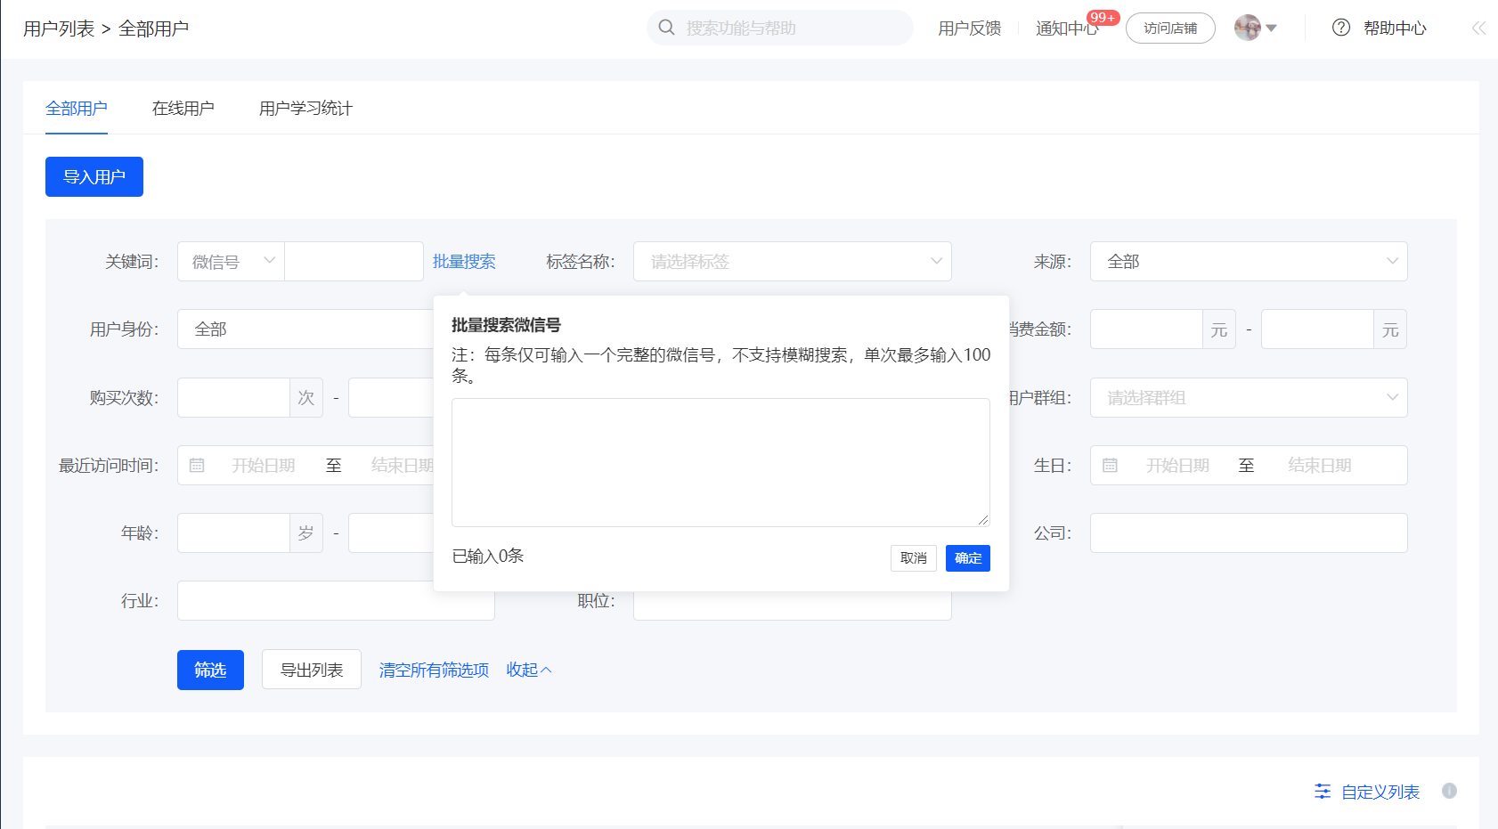
Task: Click the 访问店铺 button
Action: point(1170,28)
